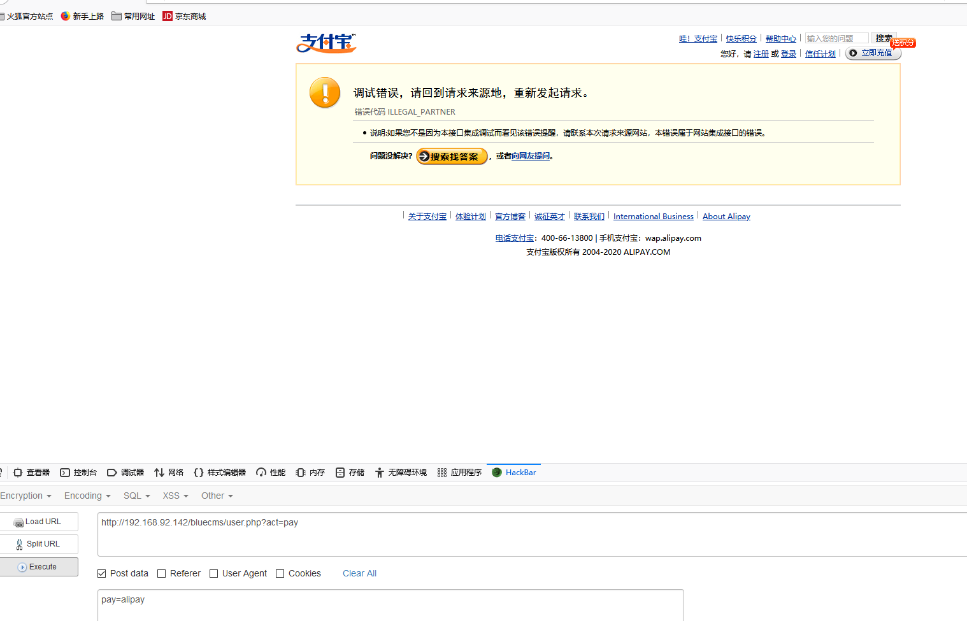Open the 电话支付宝 link
This screenshot has width=967, height=621.
coord(515,238)
